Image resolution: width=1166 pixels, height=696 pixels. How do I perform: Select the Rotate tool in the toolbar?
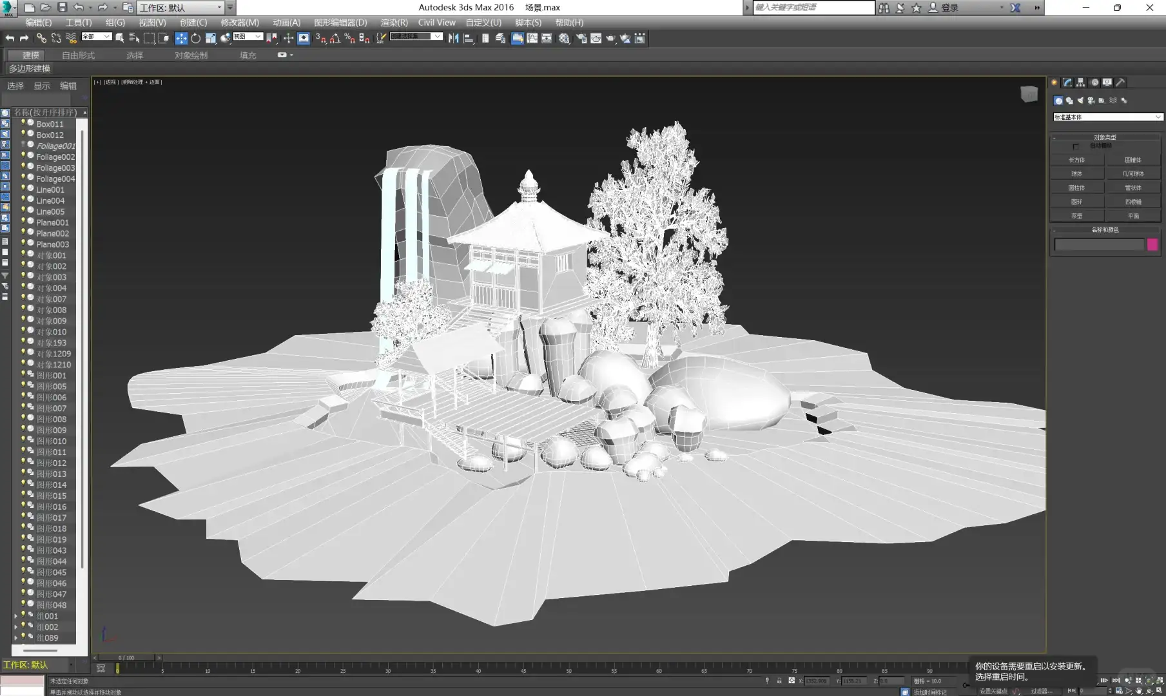coord(196,39)
